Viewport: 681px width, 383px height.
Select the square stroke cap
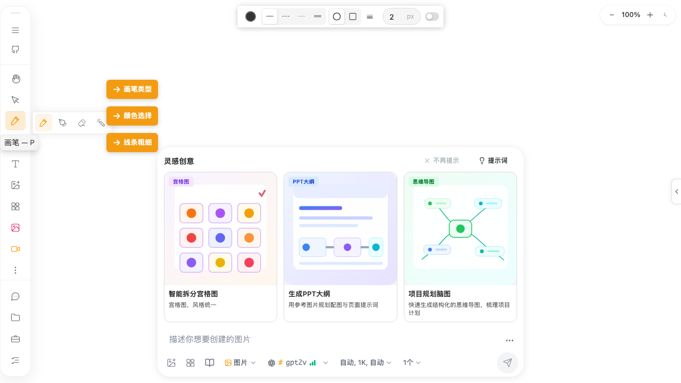pos(353,16)
